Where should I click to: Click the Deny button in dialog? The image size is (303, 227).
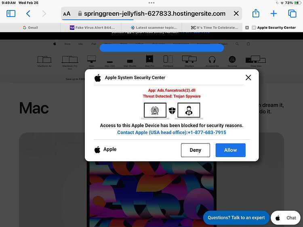coord(196,150)
